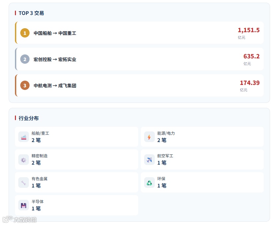This screenshot has width=279, height=225.
Task: Click the gold rank 1 badge
Action: (25, 33)
